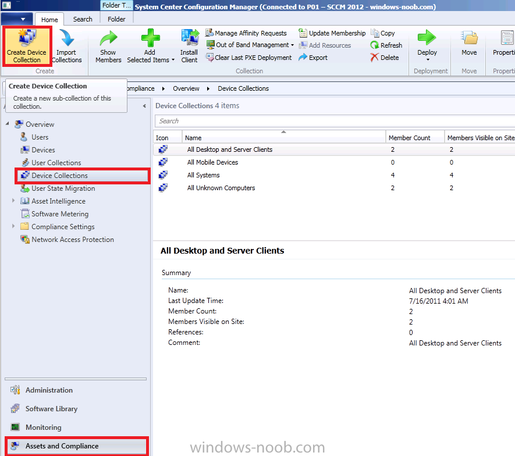Open Import Collections from the ribbon

coord(67,47)
